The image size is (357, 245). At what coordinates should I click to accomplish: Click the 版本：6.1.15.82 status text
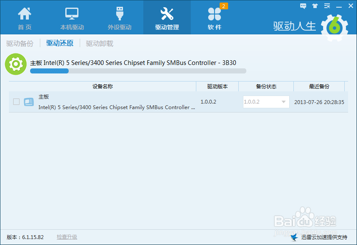25,237
